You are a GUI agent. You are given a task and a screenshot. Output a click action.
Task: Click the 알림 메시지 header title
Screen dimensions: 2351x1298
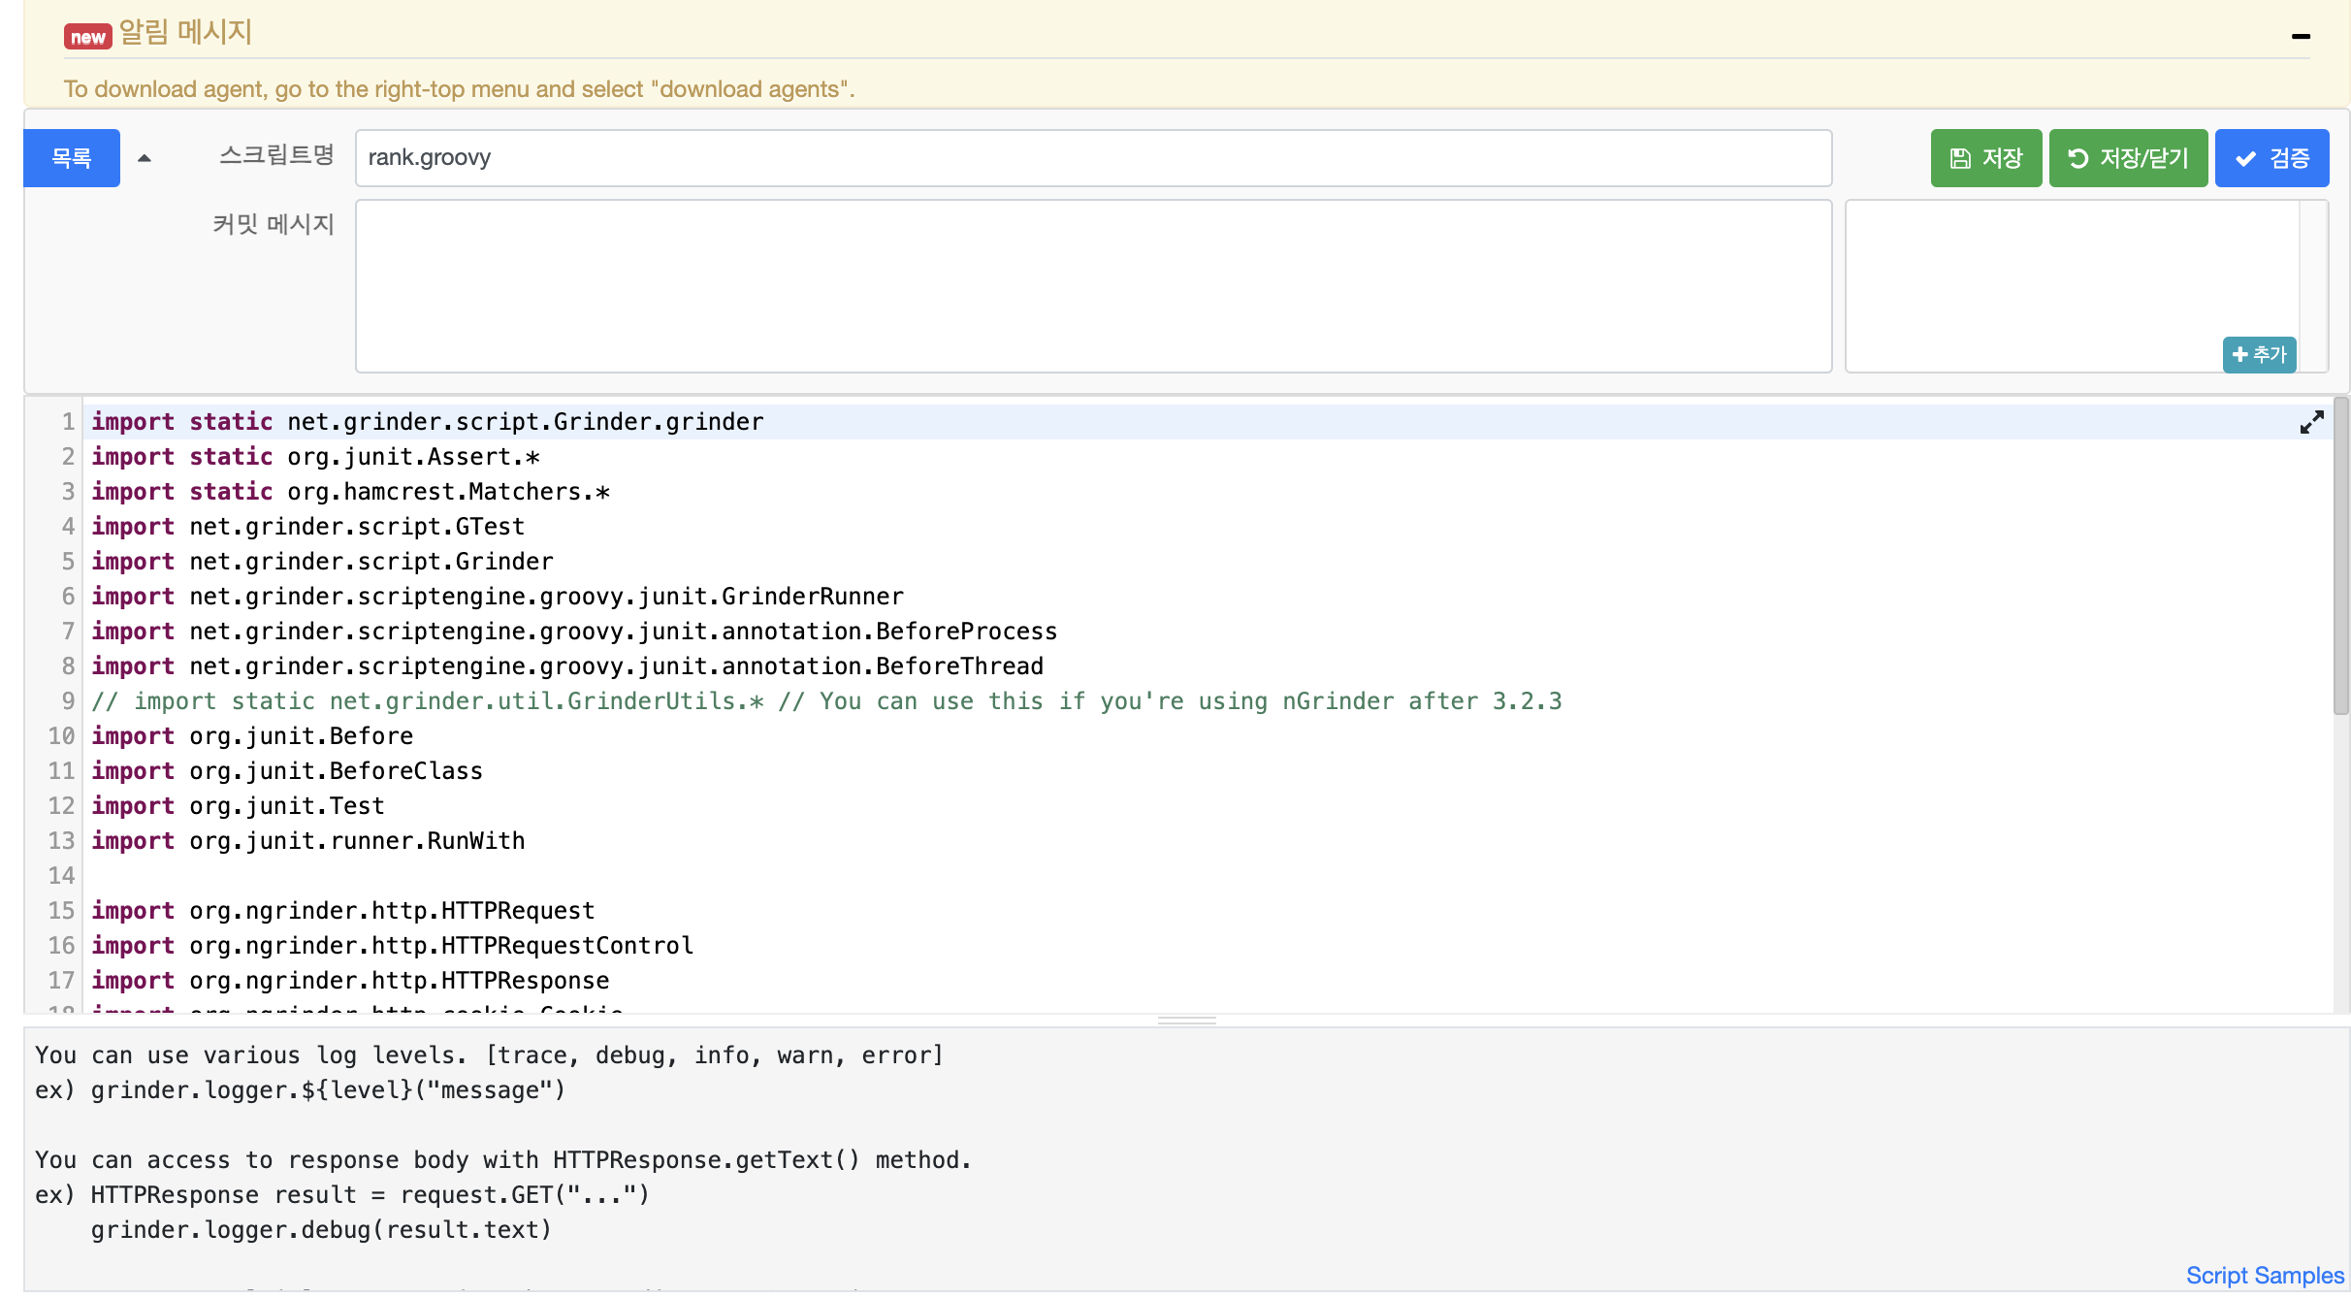pos(185,33)
